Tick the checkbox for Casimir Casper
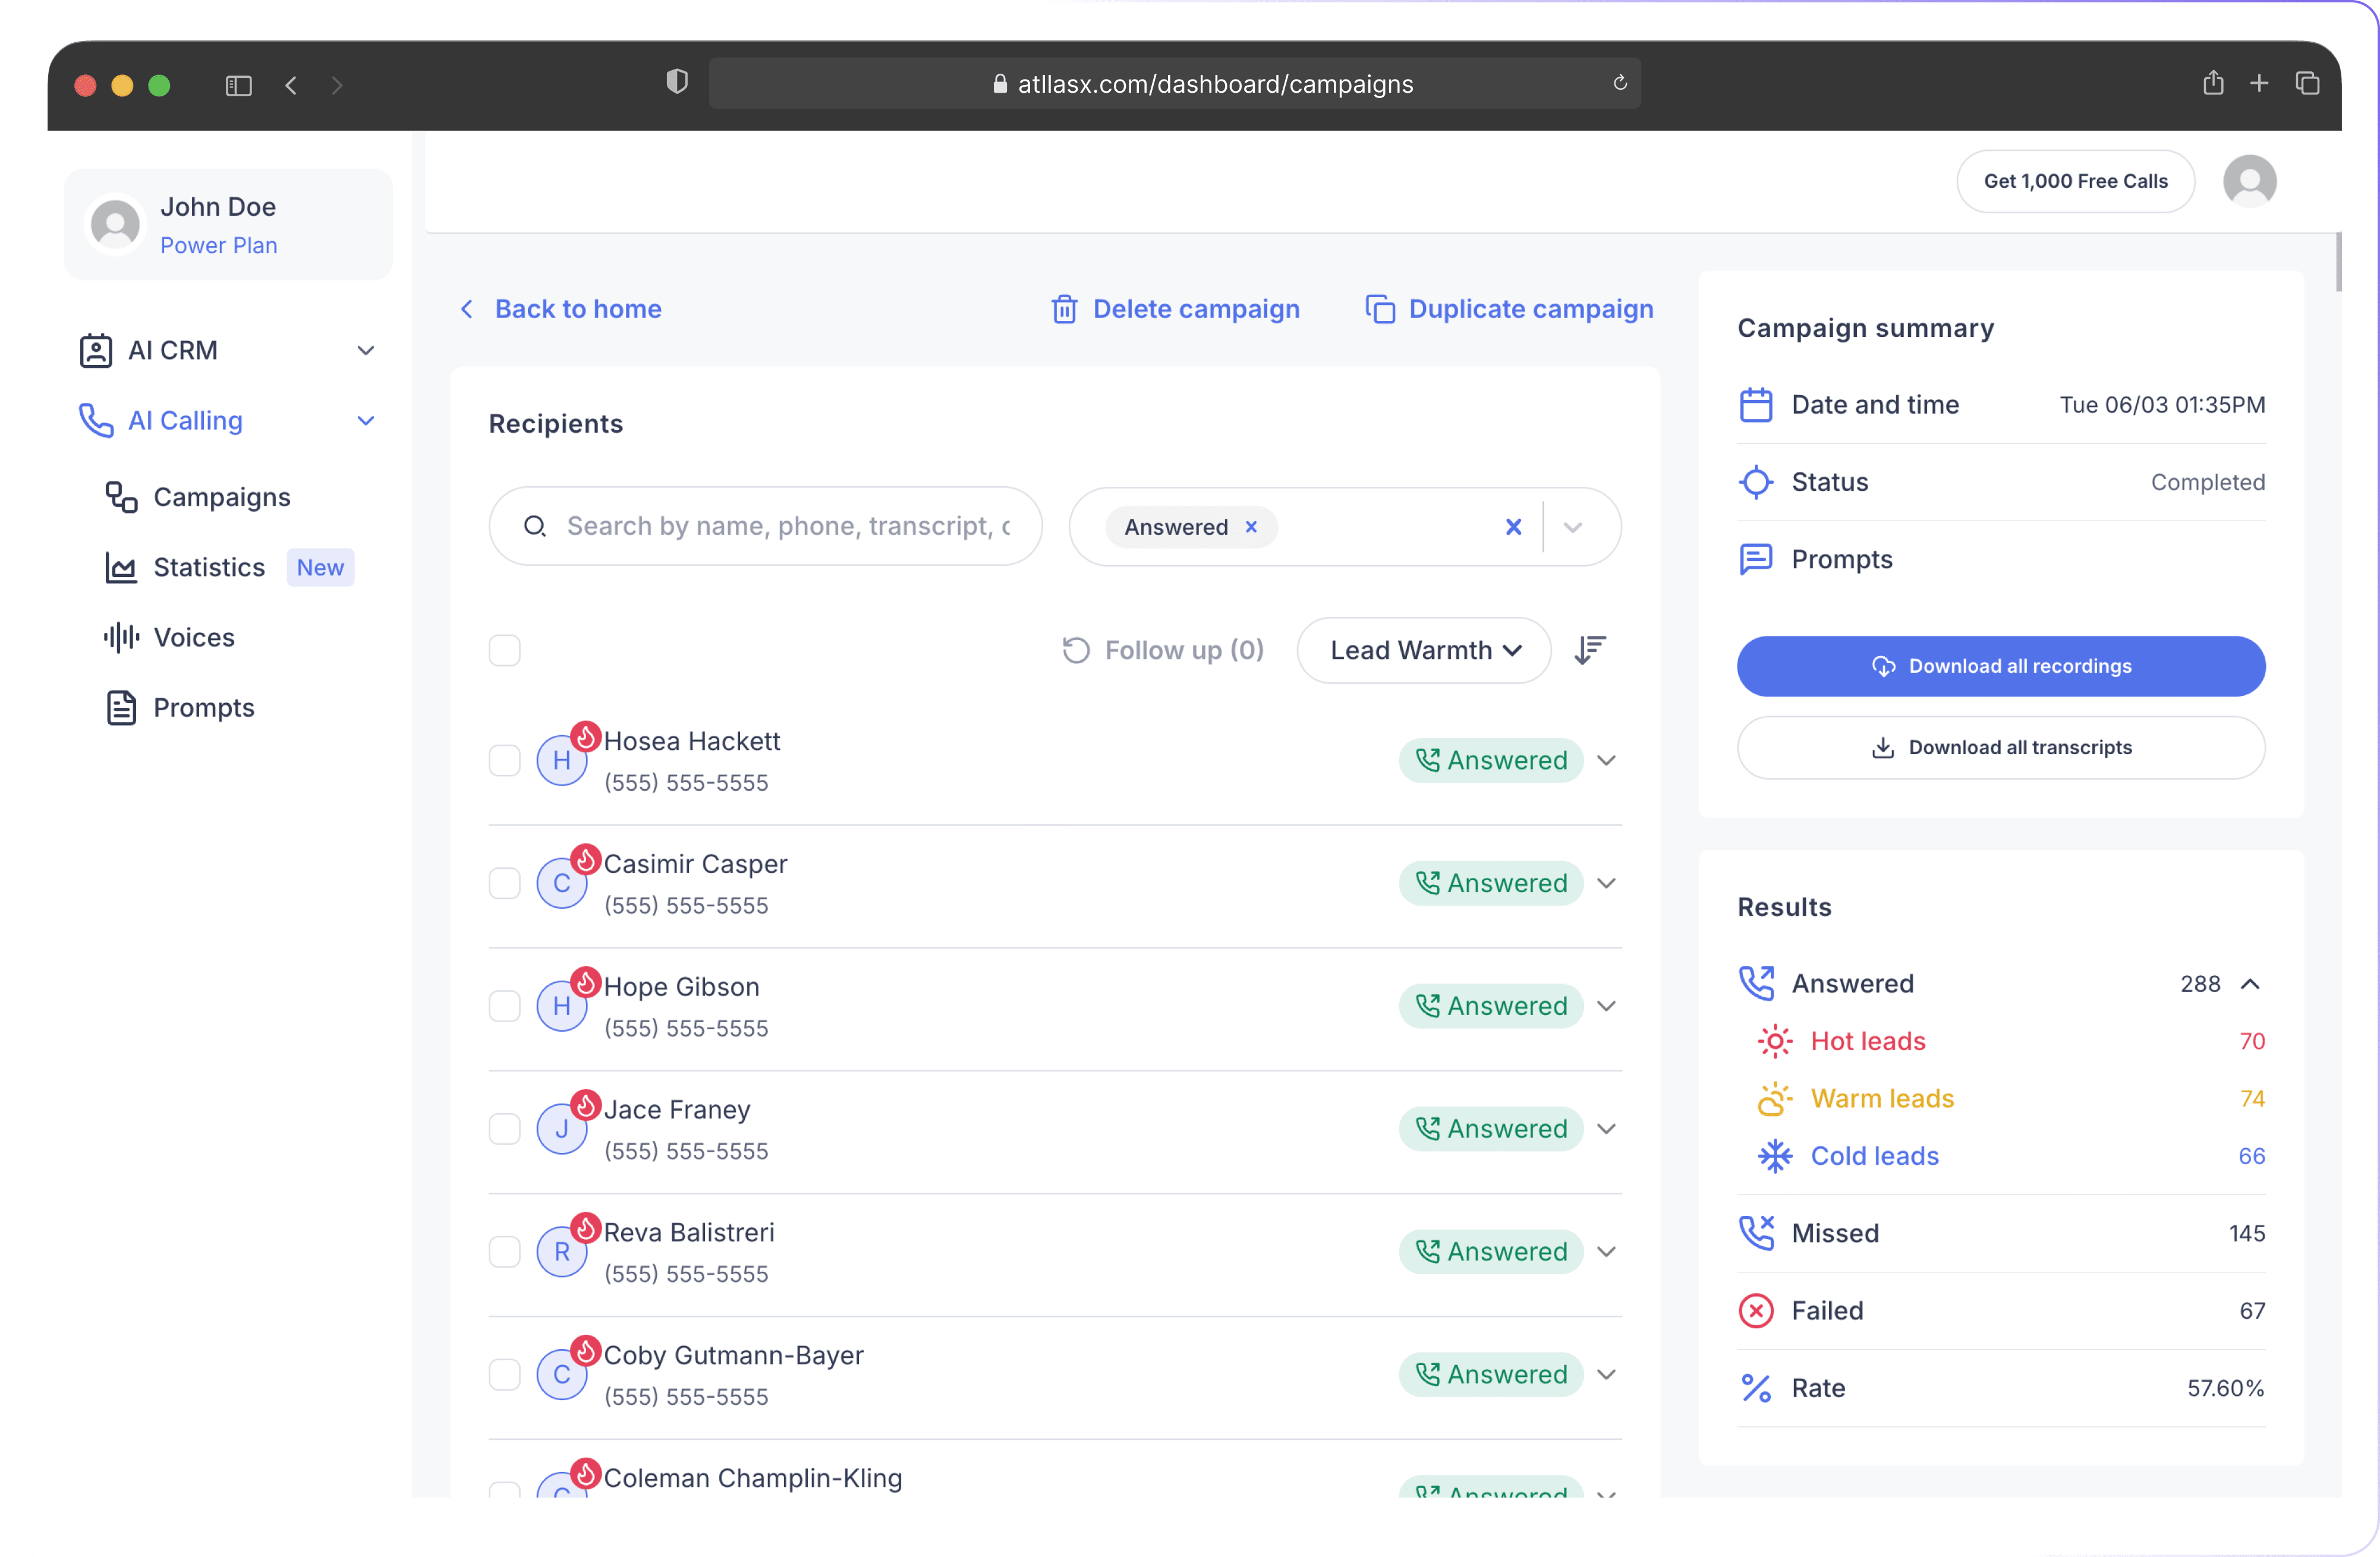The width and height of the screenshot is (2380, 1557). point(505,883)
